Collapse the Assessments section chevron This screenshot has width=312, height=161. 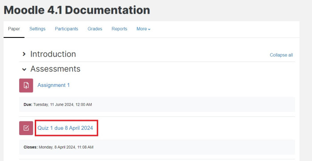pos(24,69)
